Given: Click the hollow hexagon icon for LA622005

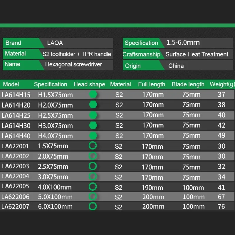Looking at the screenshot, I should coord(93,187).
